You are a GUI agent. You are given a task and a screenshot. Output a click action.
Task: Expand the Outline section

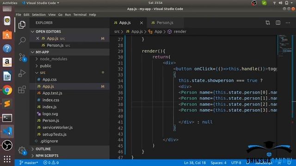coord(69,149)
